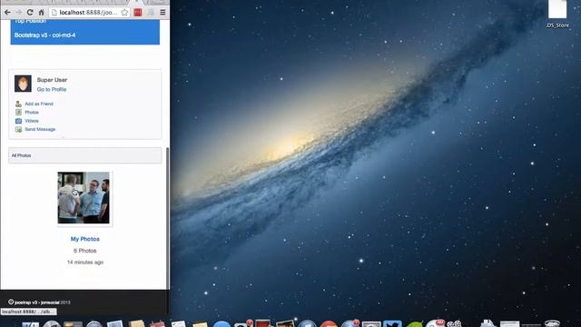Click the 'Super User' name text
Image resolution: width=581 pixels, height=327 pixels.
point(52,80)
